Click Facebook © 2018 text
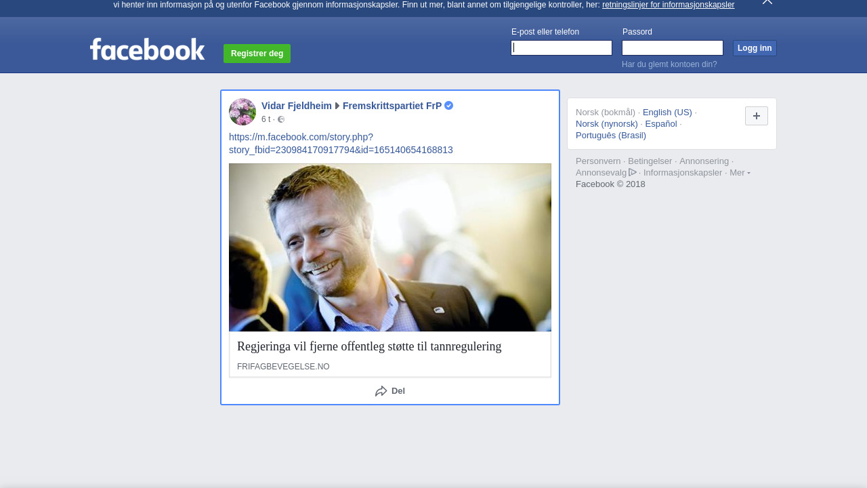The height and width of the screenshot is (488, 867). pos(610,184)
